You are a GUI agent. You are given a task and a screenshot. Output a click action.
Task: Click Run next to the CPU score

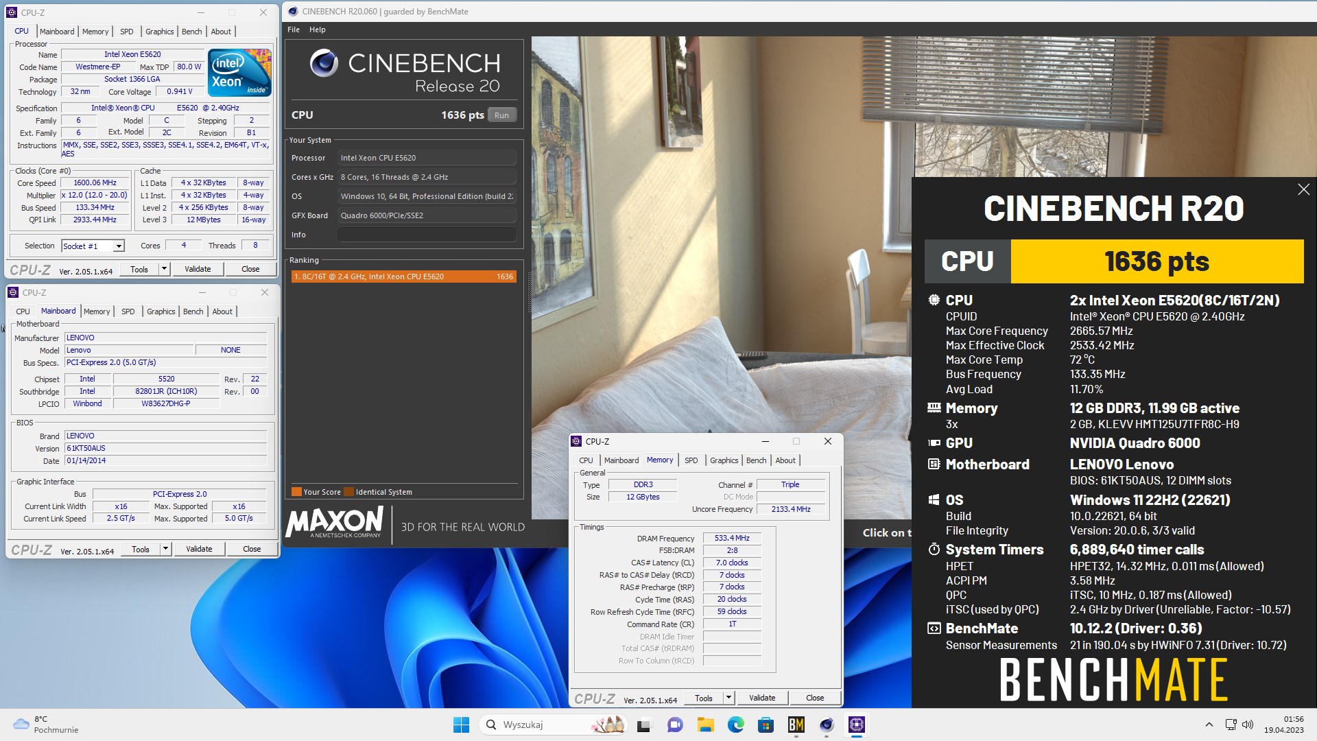point(502,115)
